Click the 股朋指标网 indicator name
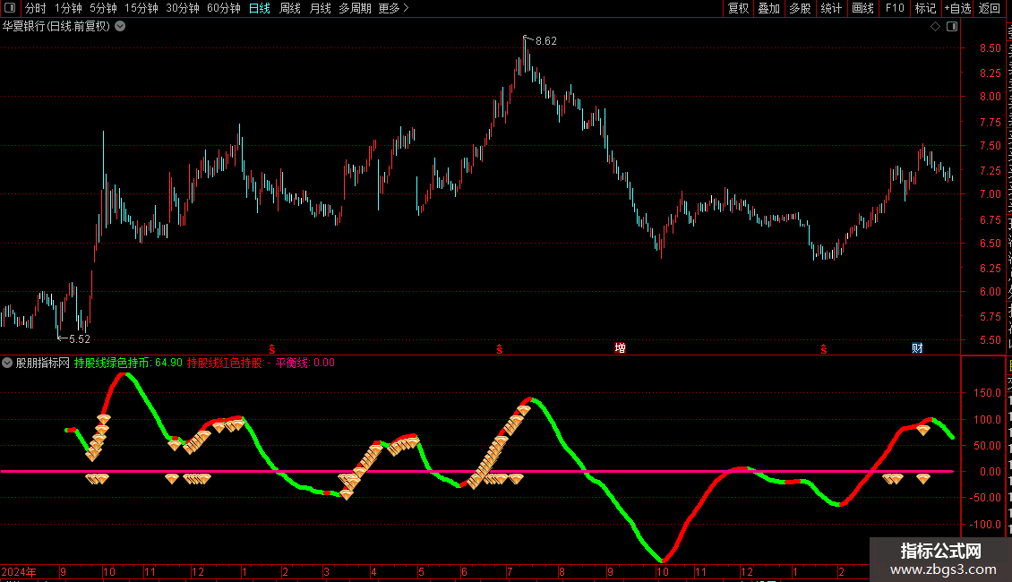The height and width of the screenshot is (582, 1012). (x=43, y=363)
